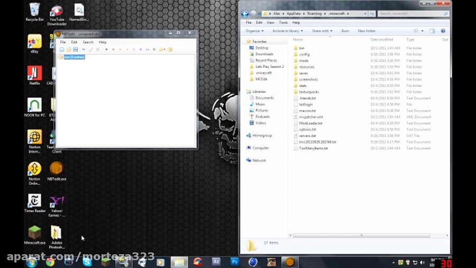Click the Save icon in NBTedit toolbar
The width and height of the screenshot is (476, 268).
pos(76,49)
